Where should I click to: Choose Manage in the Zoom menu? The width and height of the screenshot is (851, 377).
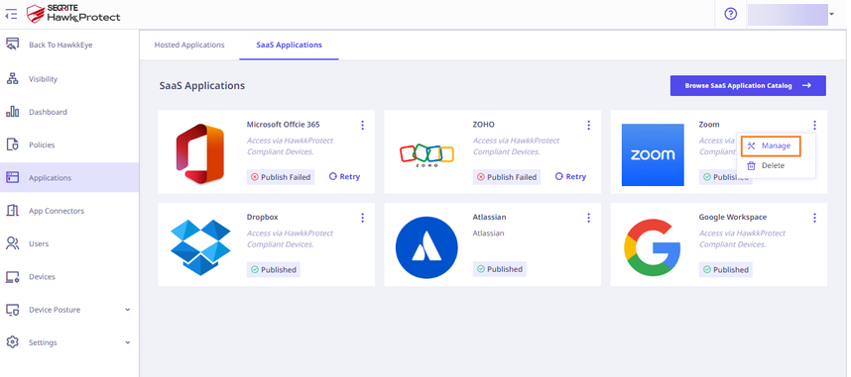[x=771, y=145]
